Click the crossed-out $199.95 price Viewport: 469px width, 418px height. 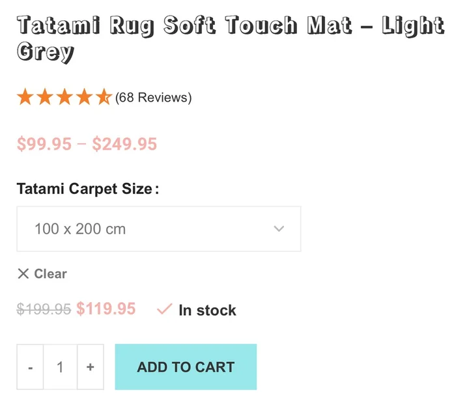click(44, 310)
